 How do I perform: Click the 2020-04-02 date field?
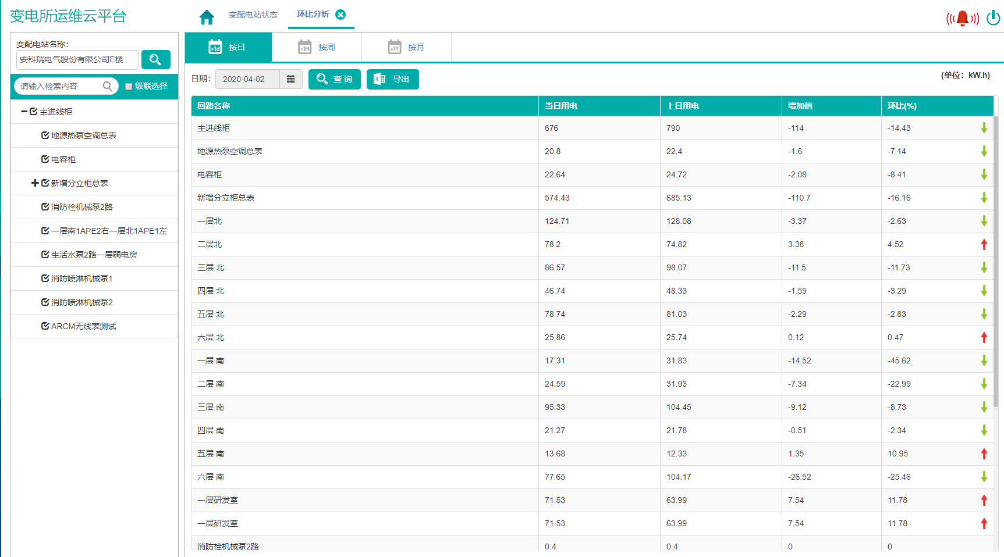[247, 79]
